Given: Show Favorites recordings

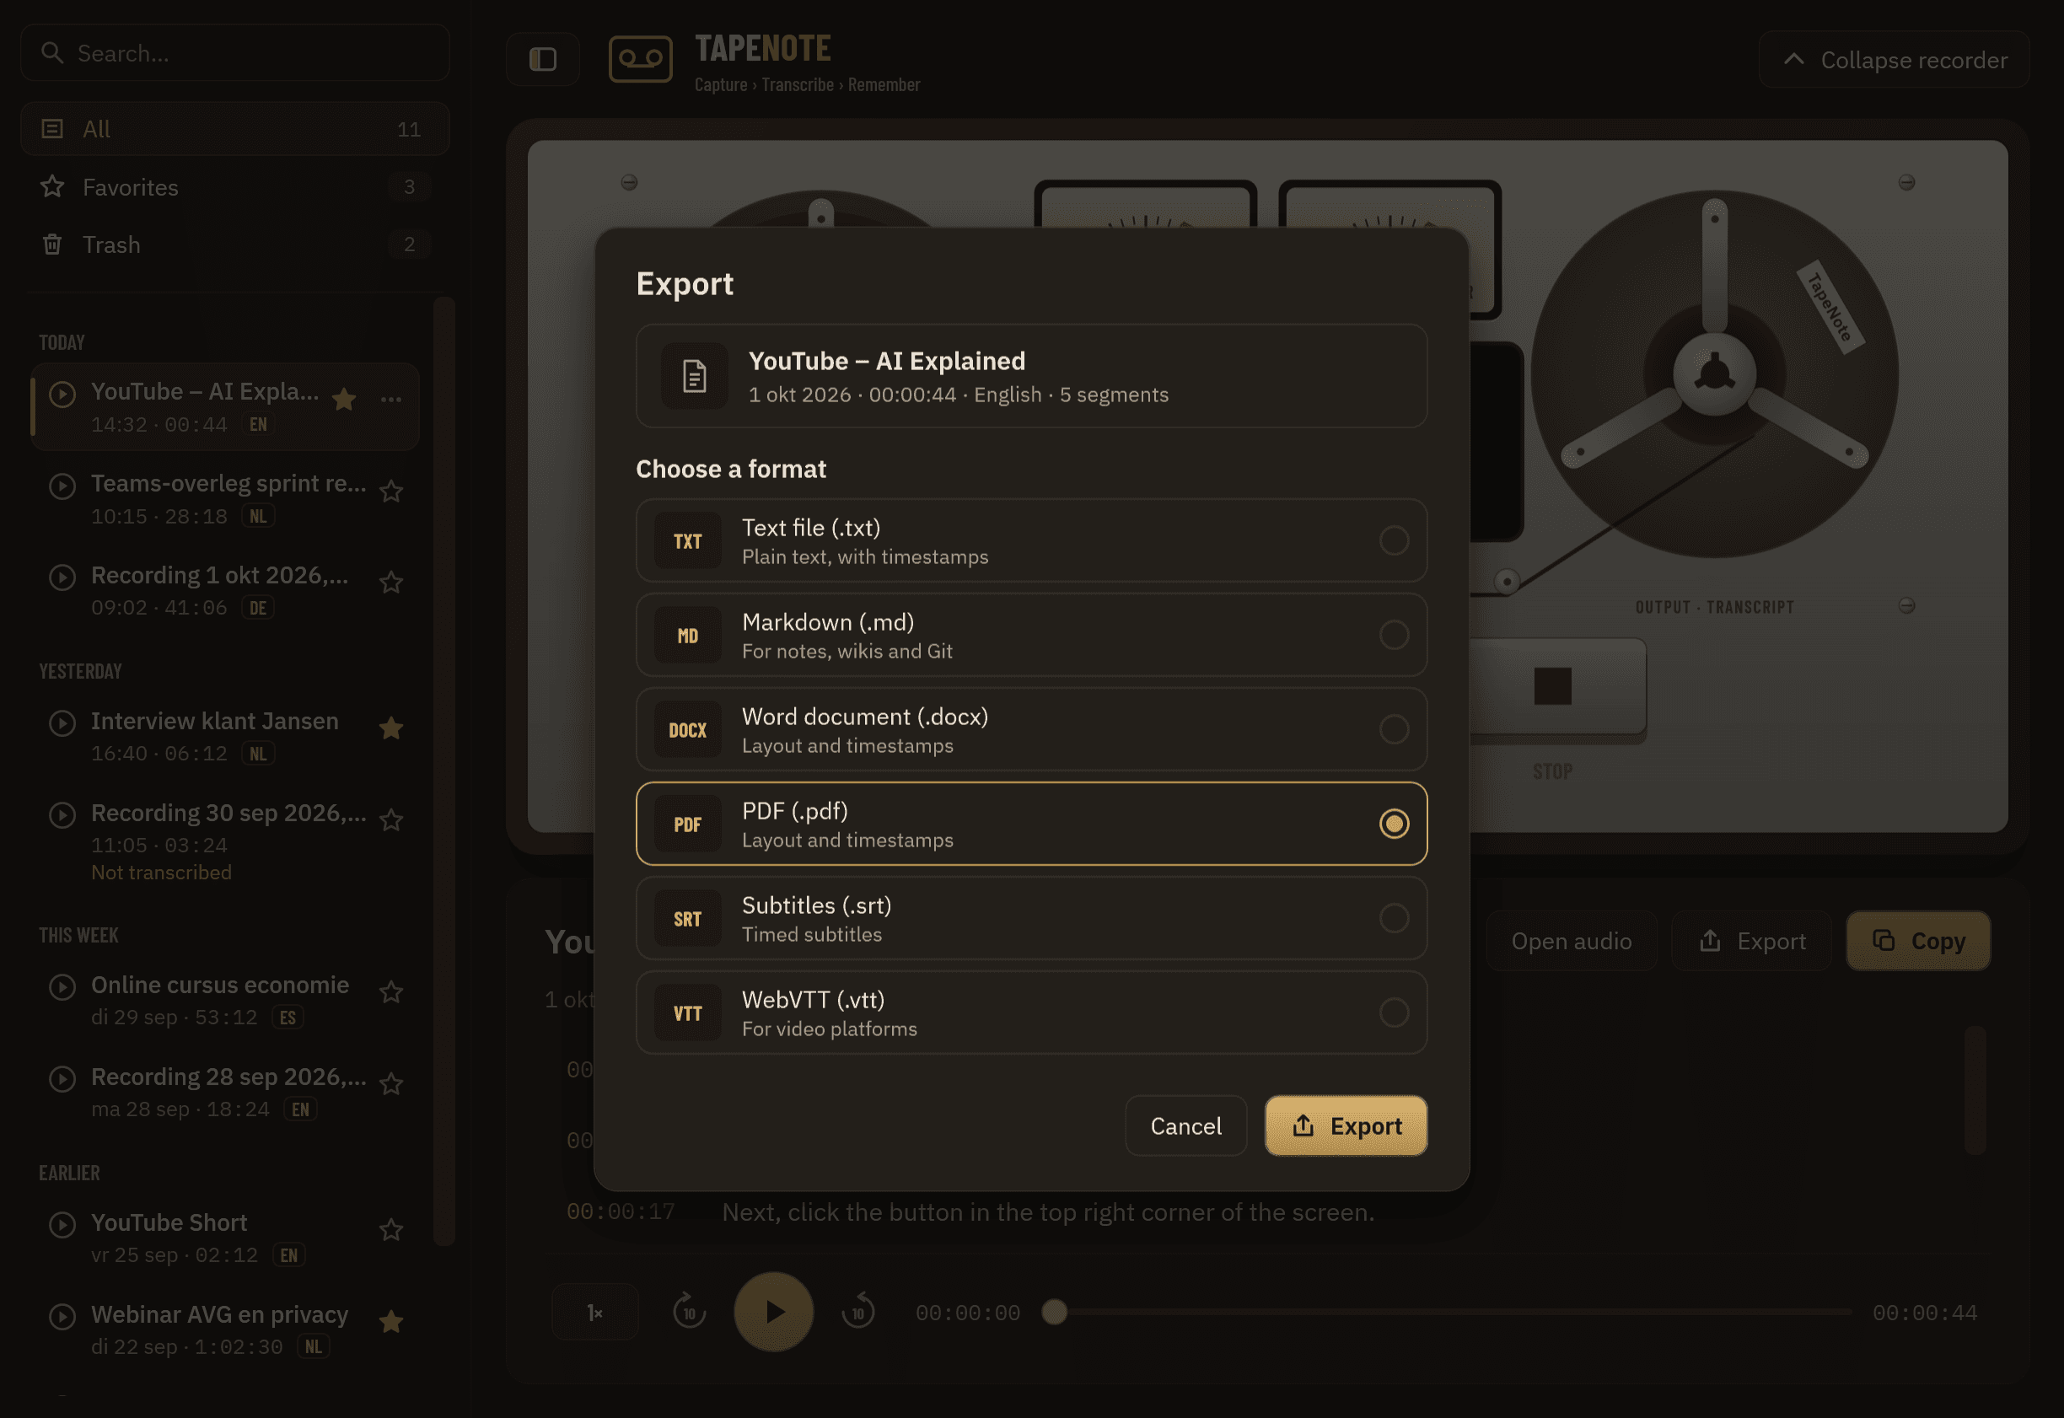Looking at the screenshot, I should click(234, 186).
